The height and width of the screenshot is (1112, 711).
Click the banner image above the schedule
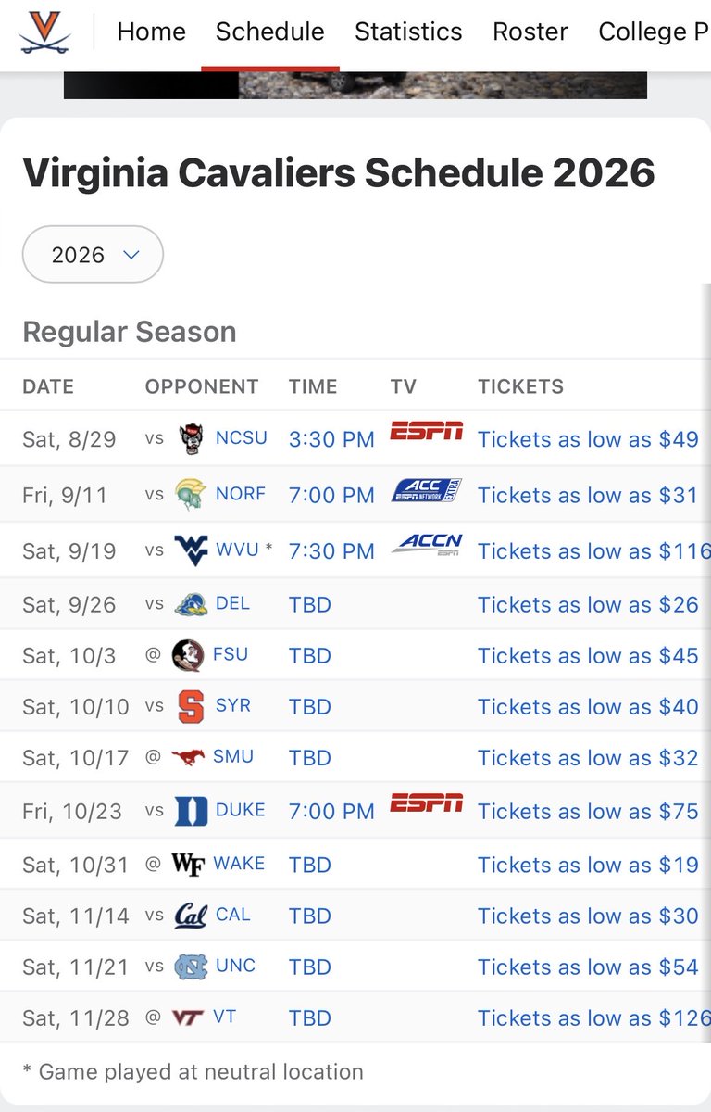click(355, 85)
